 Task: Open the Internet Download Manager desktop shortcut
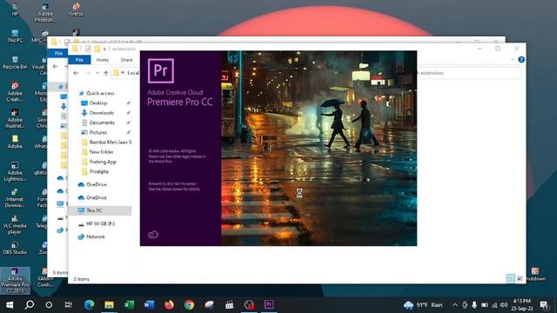[15, 198]
